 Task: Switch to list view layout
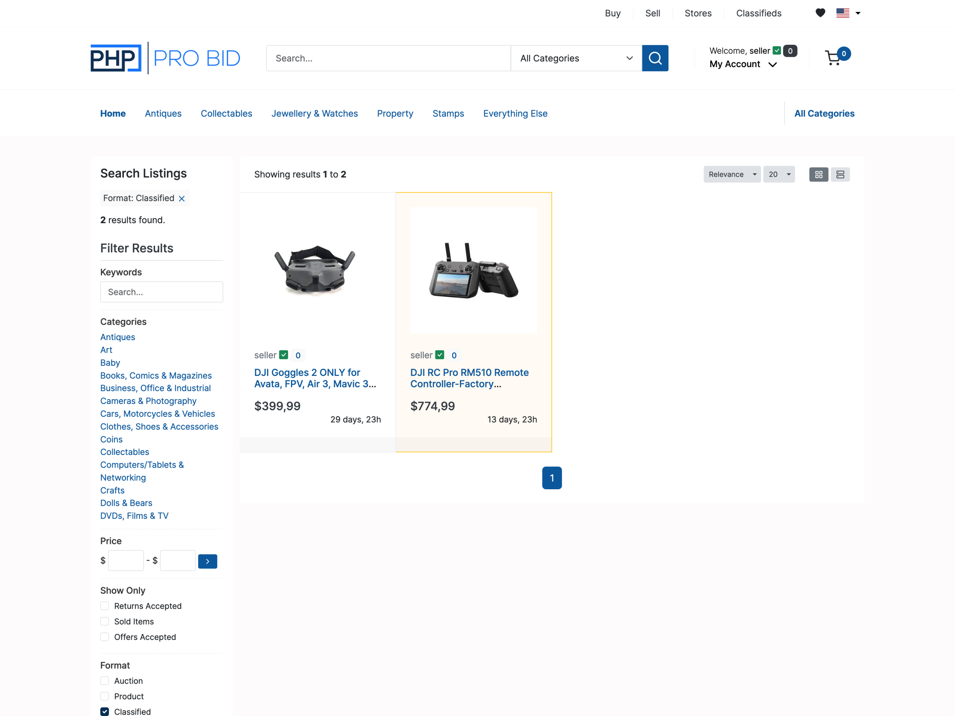(840, 175)
